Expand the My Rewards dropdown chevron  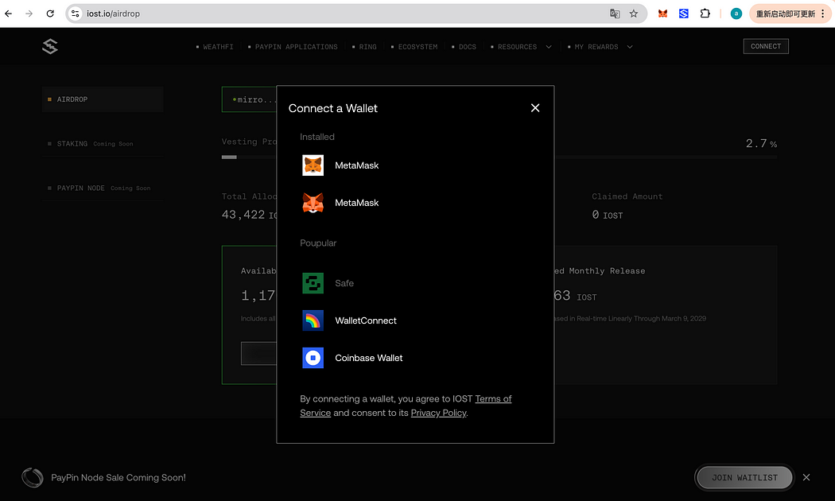click(x=630, y=47)
